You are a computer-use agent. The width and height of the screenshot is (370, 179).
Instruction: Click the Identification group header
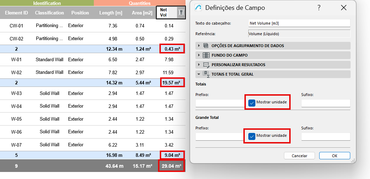47,3
